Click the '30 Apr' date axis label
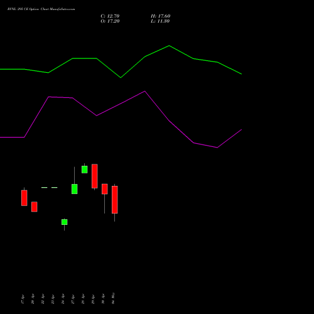The image size is (314, 314). point(103,299)
